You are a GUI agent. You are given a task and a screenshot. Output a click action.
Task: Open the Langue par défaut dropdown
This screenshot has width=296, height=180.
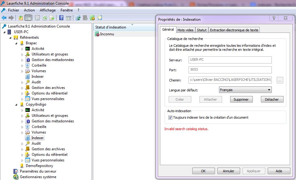coord(245,90)
